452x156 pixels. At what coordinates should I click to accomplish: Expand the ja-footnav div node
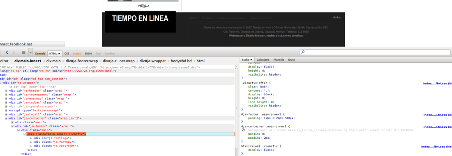[31, 142]
